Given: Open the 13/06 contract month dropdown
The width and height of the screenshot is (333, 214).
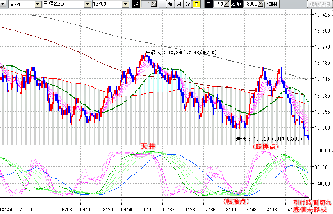Looking at the screenshot, I should coord(125,4).
